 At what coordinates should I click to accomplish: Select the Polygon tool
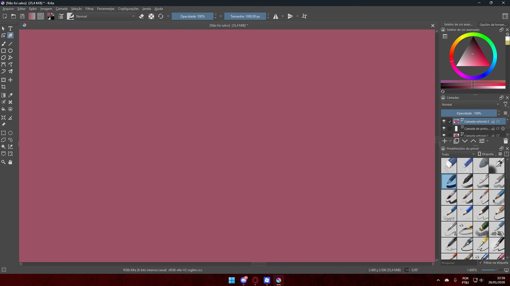click(3, 57)
